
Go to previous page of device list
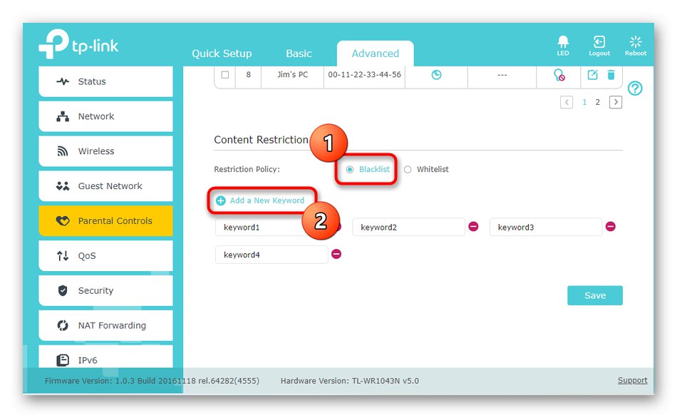567,103
